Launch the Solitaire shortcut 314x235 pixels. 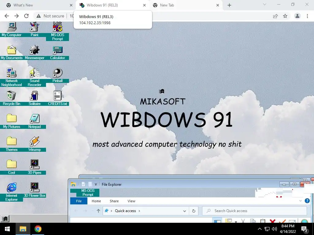[34, 98]
